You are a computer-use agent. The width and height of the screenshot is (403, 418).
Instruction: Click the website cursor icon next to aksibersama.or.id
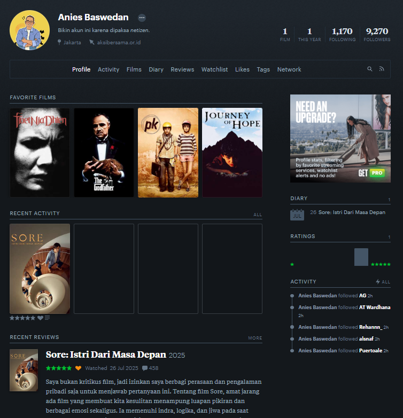click(x=92, y=42)
